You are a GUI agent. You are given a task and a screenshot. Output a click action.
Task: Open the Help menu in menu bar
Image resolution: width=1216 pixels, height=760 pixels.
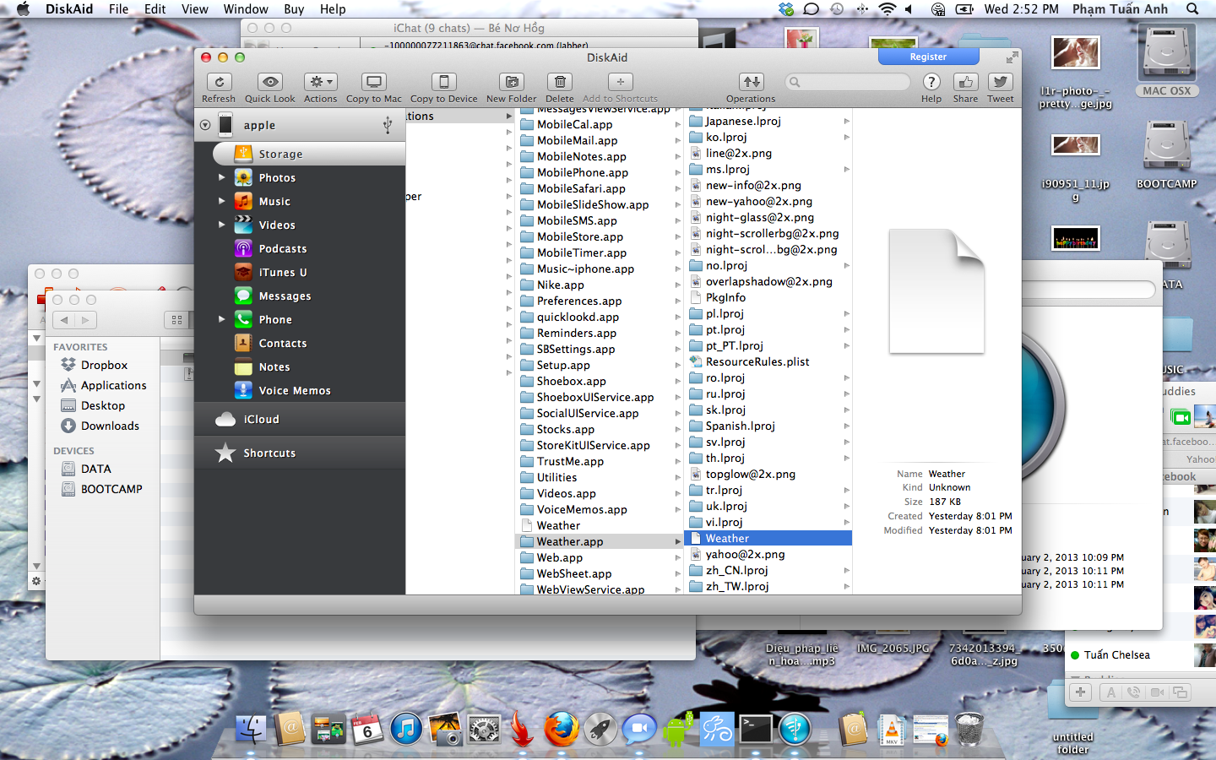[x=333, y=9]
